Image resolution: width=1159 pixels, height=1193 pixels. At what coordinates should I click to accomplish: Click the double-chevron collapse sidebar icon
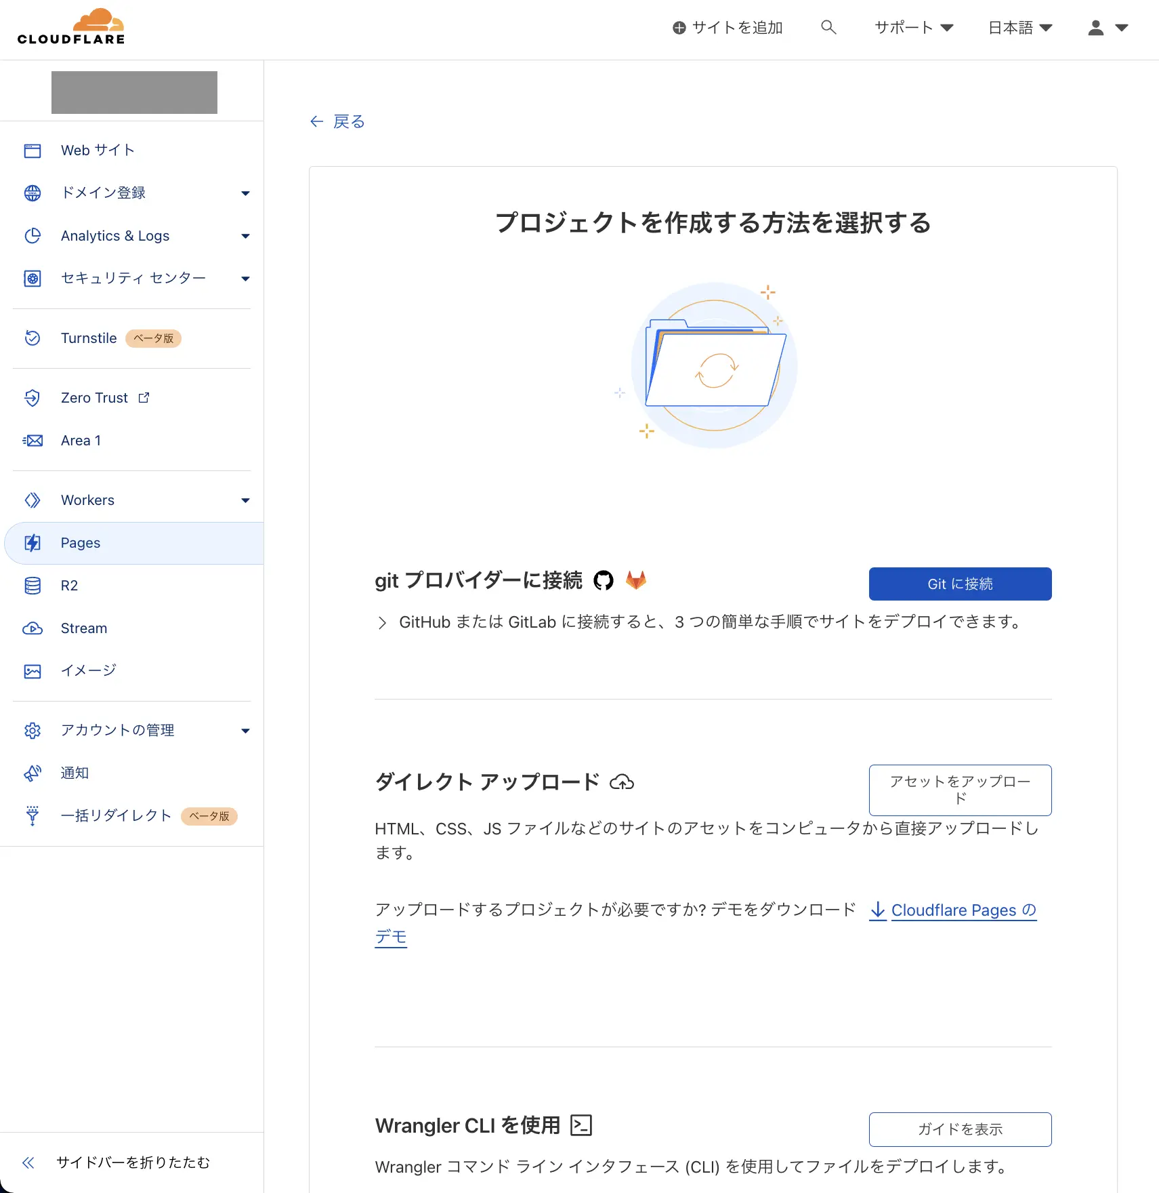(x=28, y=1163)
